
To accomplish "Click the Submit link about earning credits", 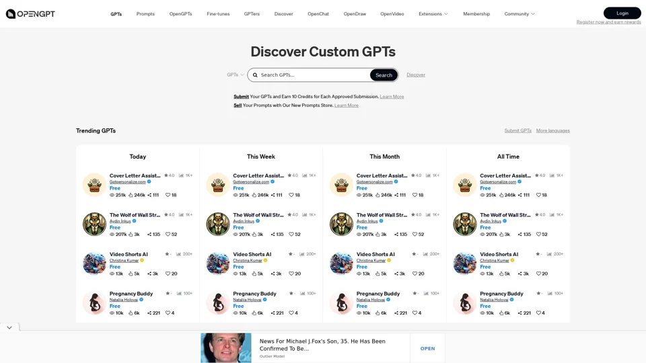I will 241,97.
